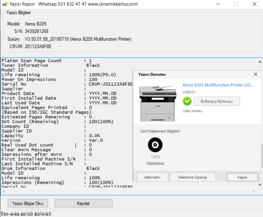
Task: Close the Yazıcı Rapor window
Action: 255,4
